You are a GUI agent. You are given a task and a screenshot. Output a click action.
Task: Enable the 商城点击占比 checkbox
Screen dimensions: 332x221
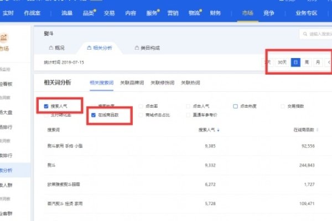pyautogui.click(x=141, y=115)
